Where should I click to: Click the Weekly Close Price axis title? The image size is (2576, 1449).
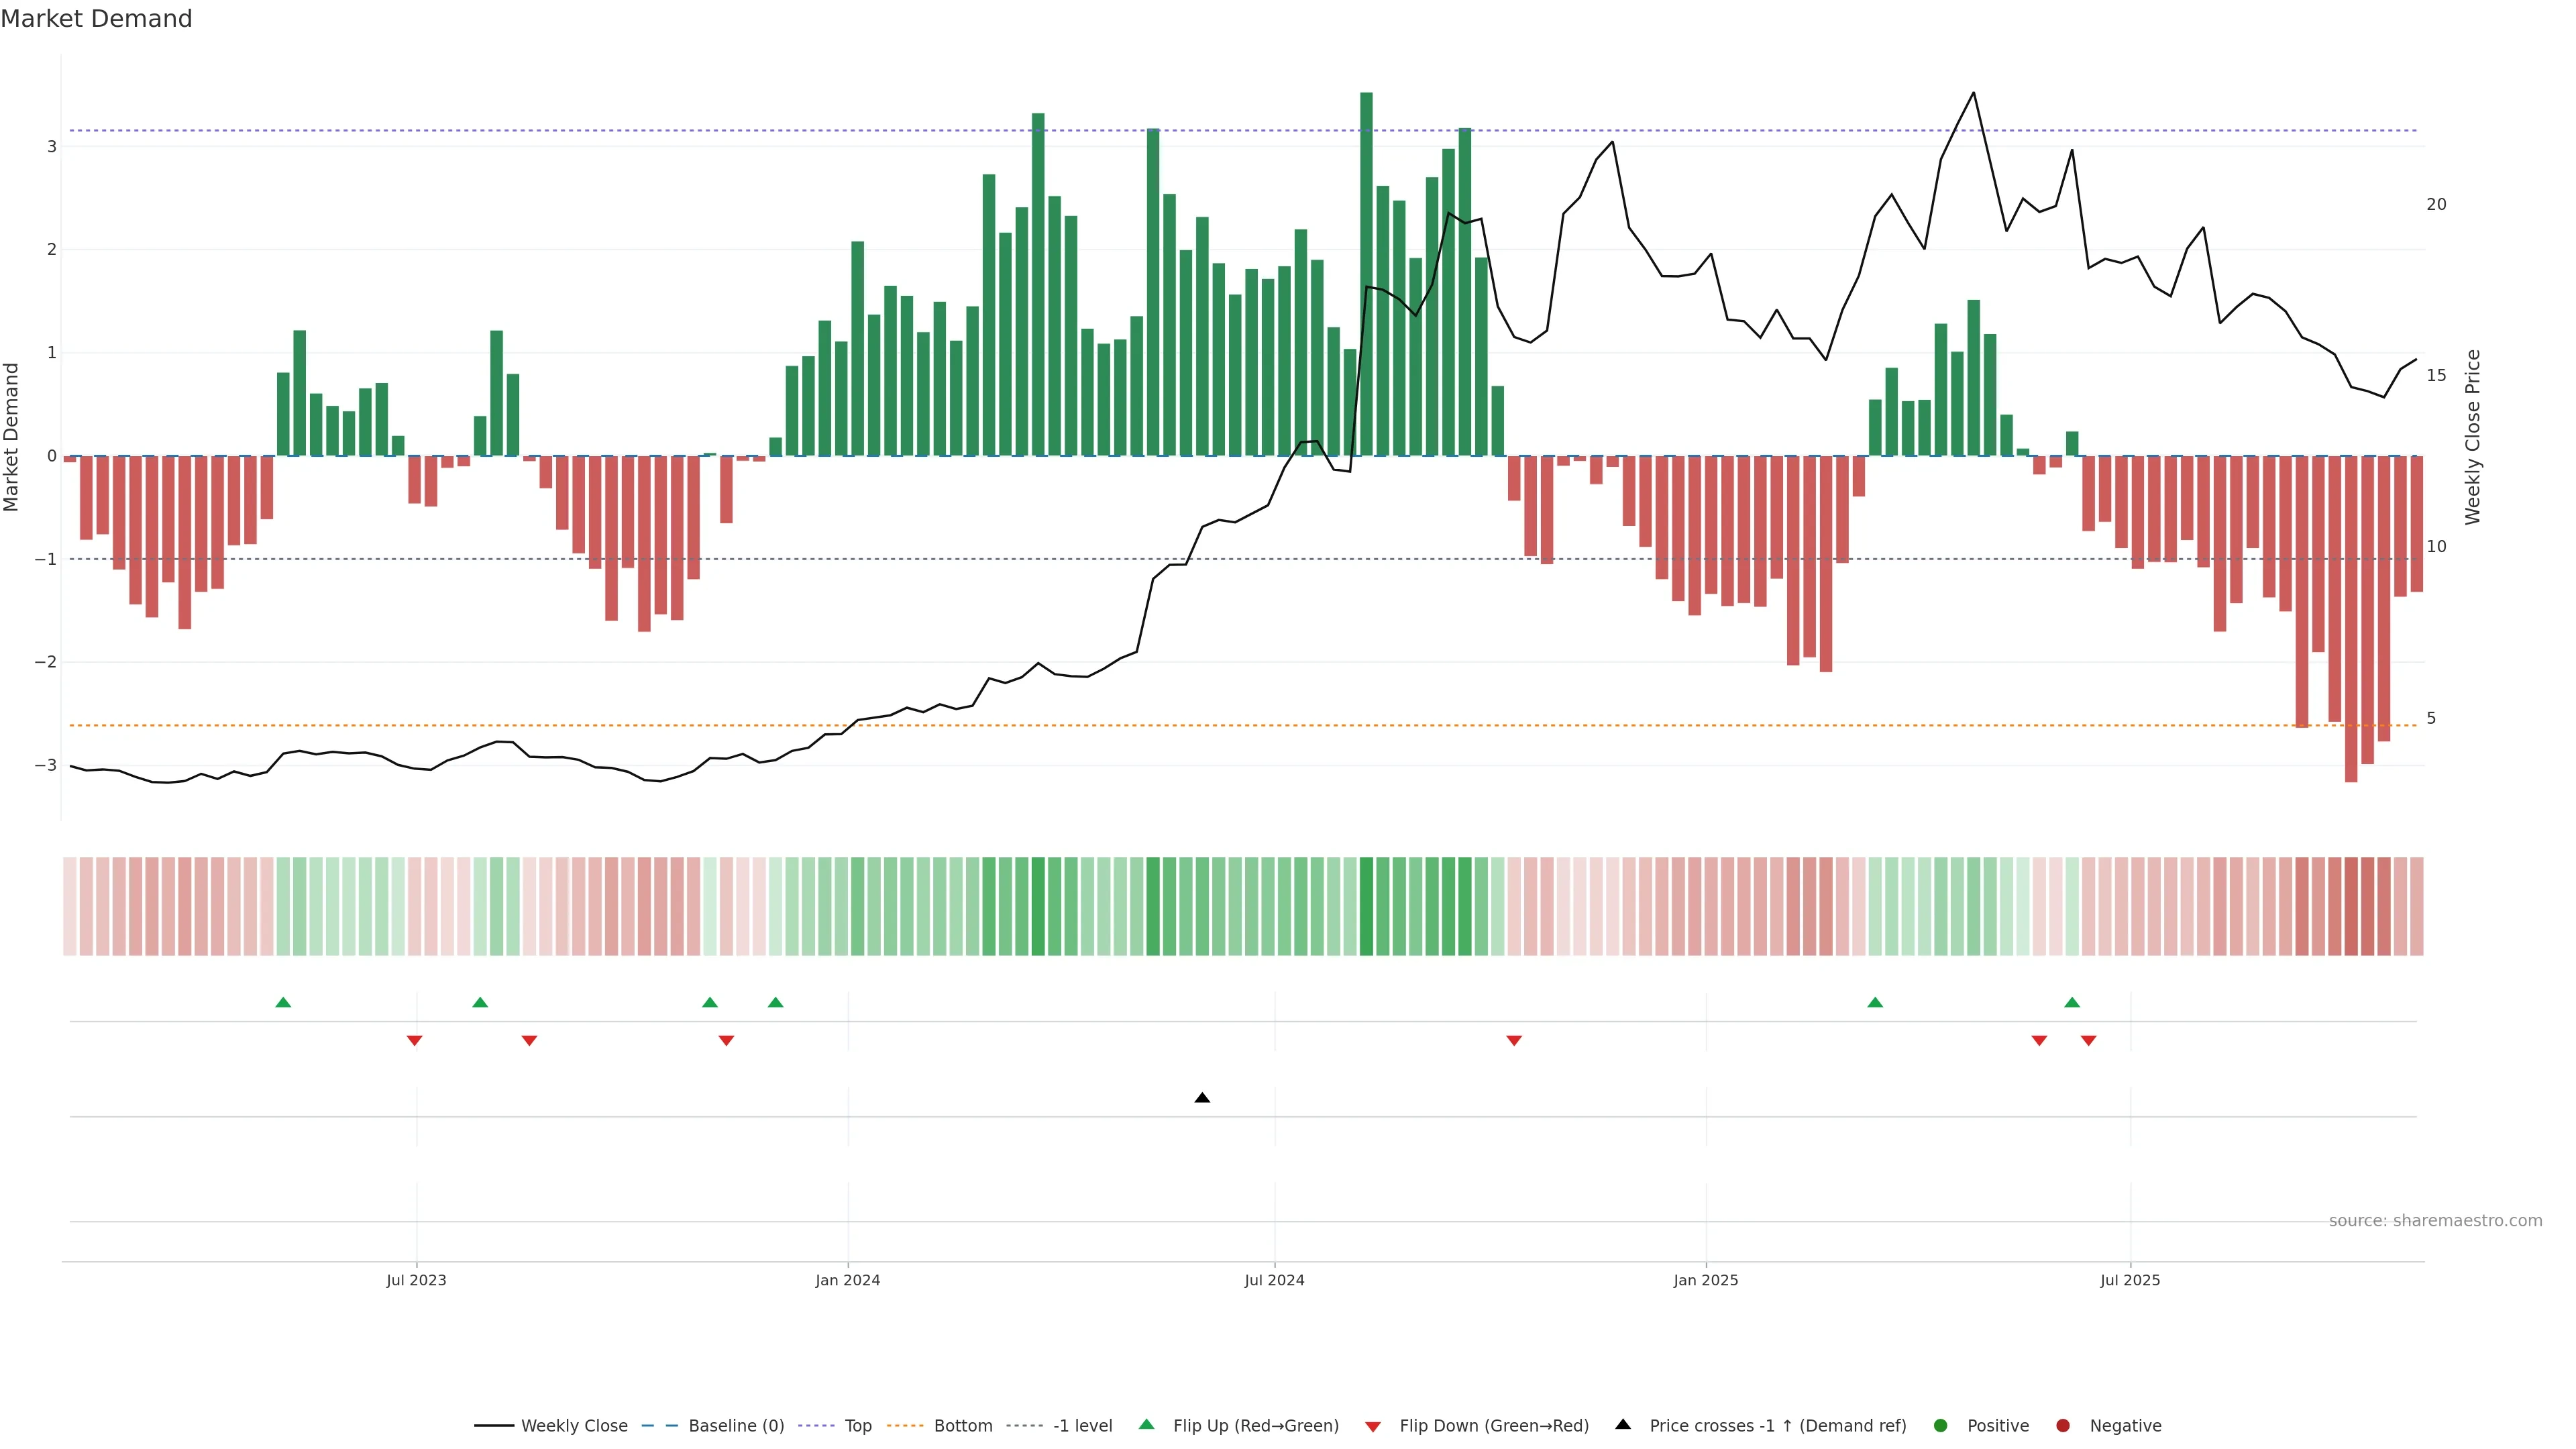2473,437
